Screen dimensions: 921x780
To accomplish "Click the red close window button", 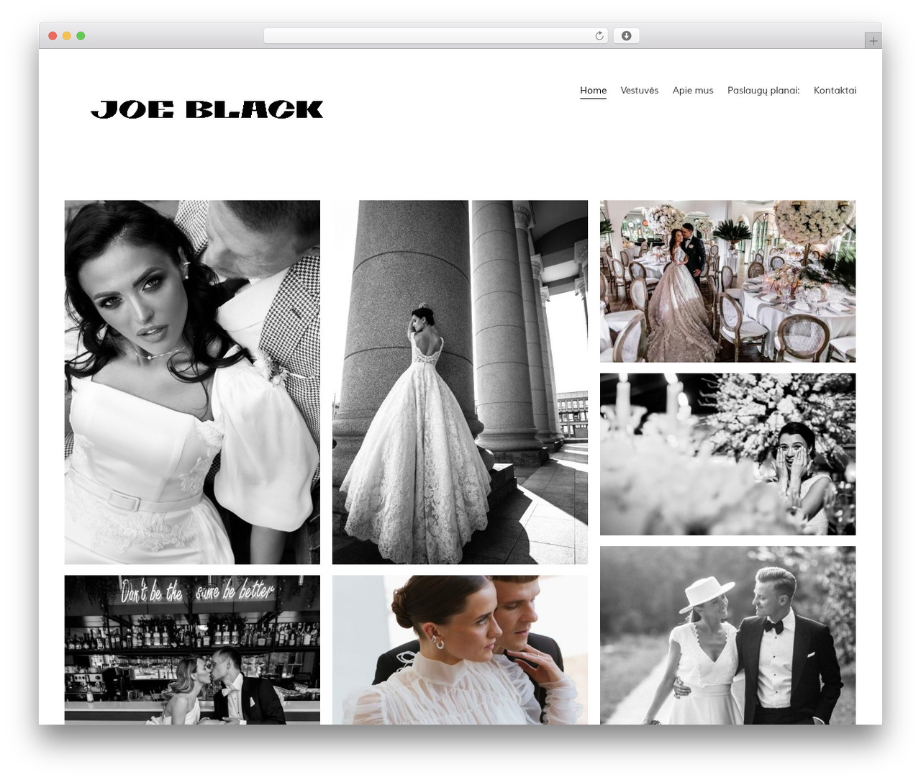I will (53, 36).
